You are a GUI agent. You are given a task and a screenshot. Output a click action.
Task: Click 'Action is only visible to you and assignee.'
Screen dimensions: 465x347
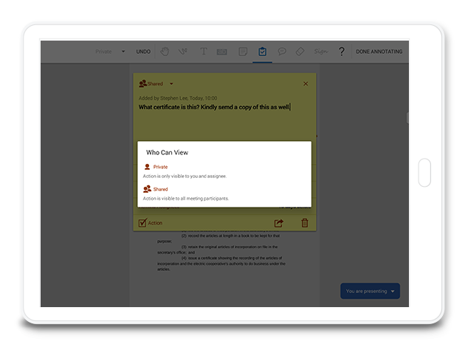(x=185, y=176)
